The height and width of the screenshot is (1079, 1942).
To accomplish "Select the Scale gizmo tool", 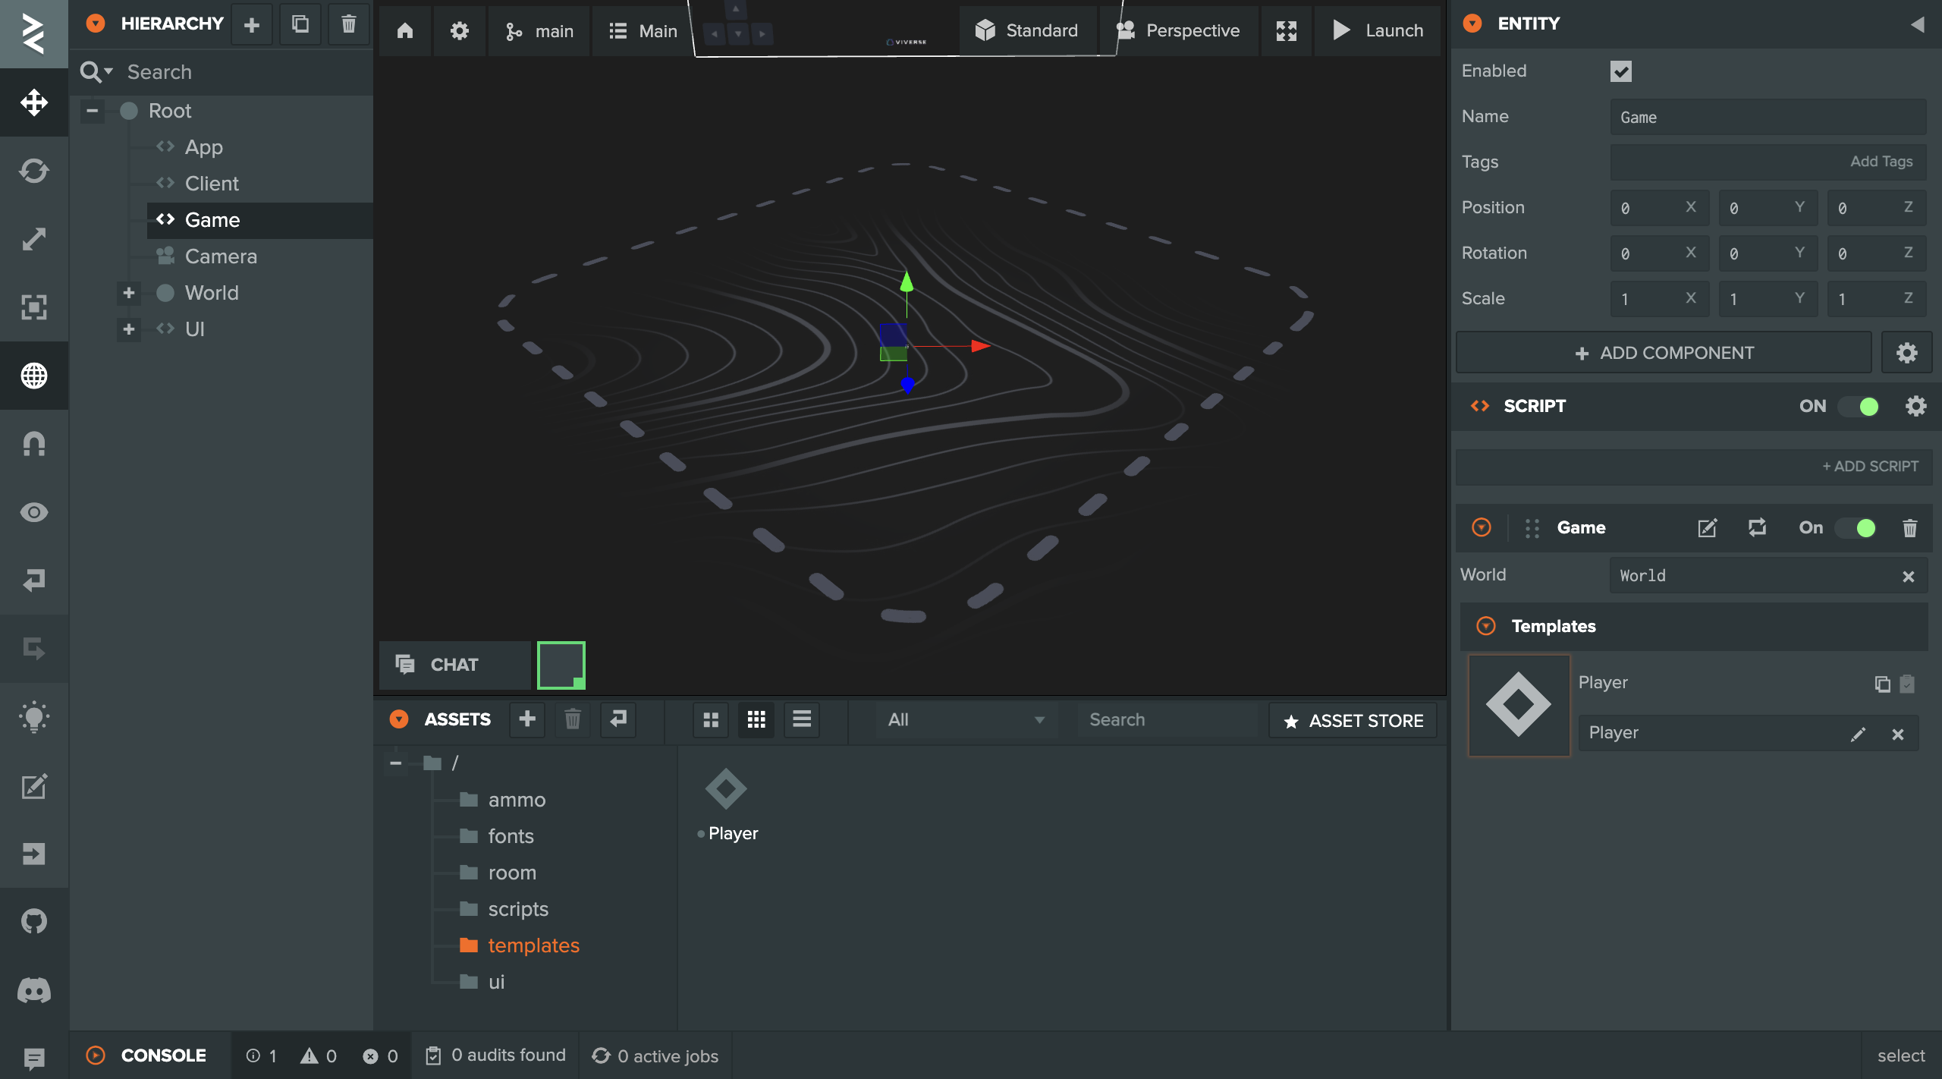I will (x=34, y=239).
